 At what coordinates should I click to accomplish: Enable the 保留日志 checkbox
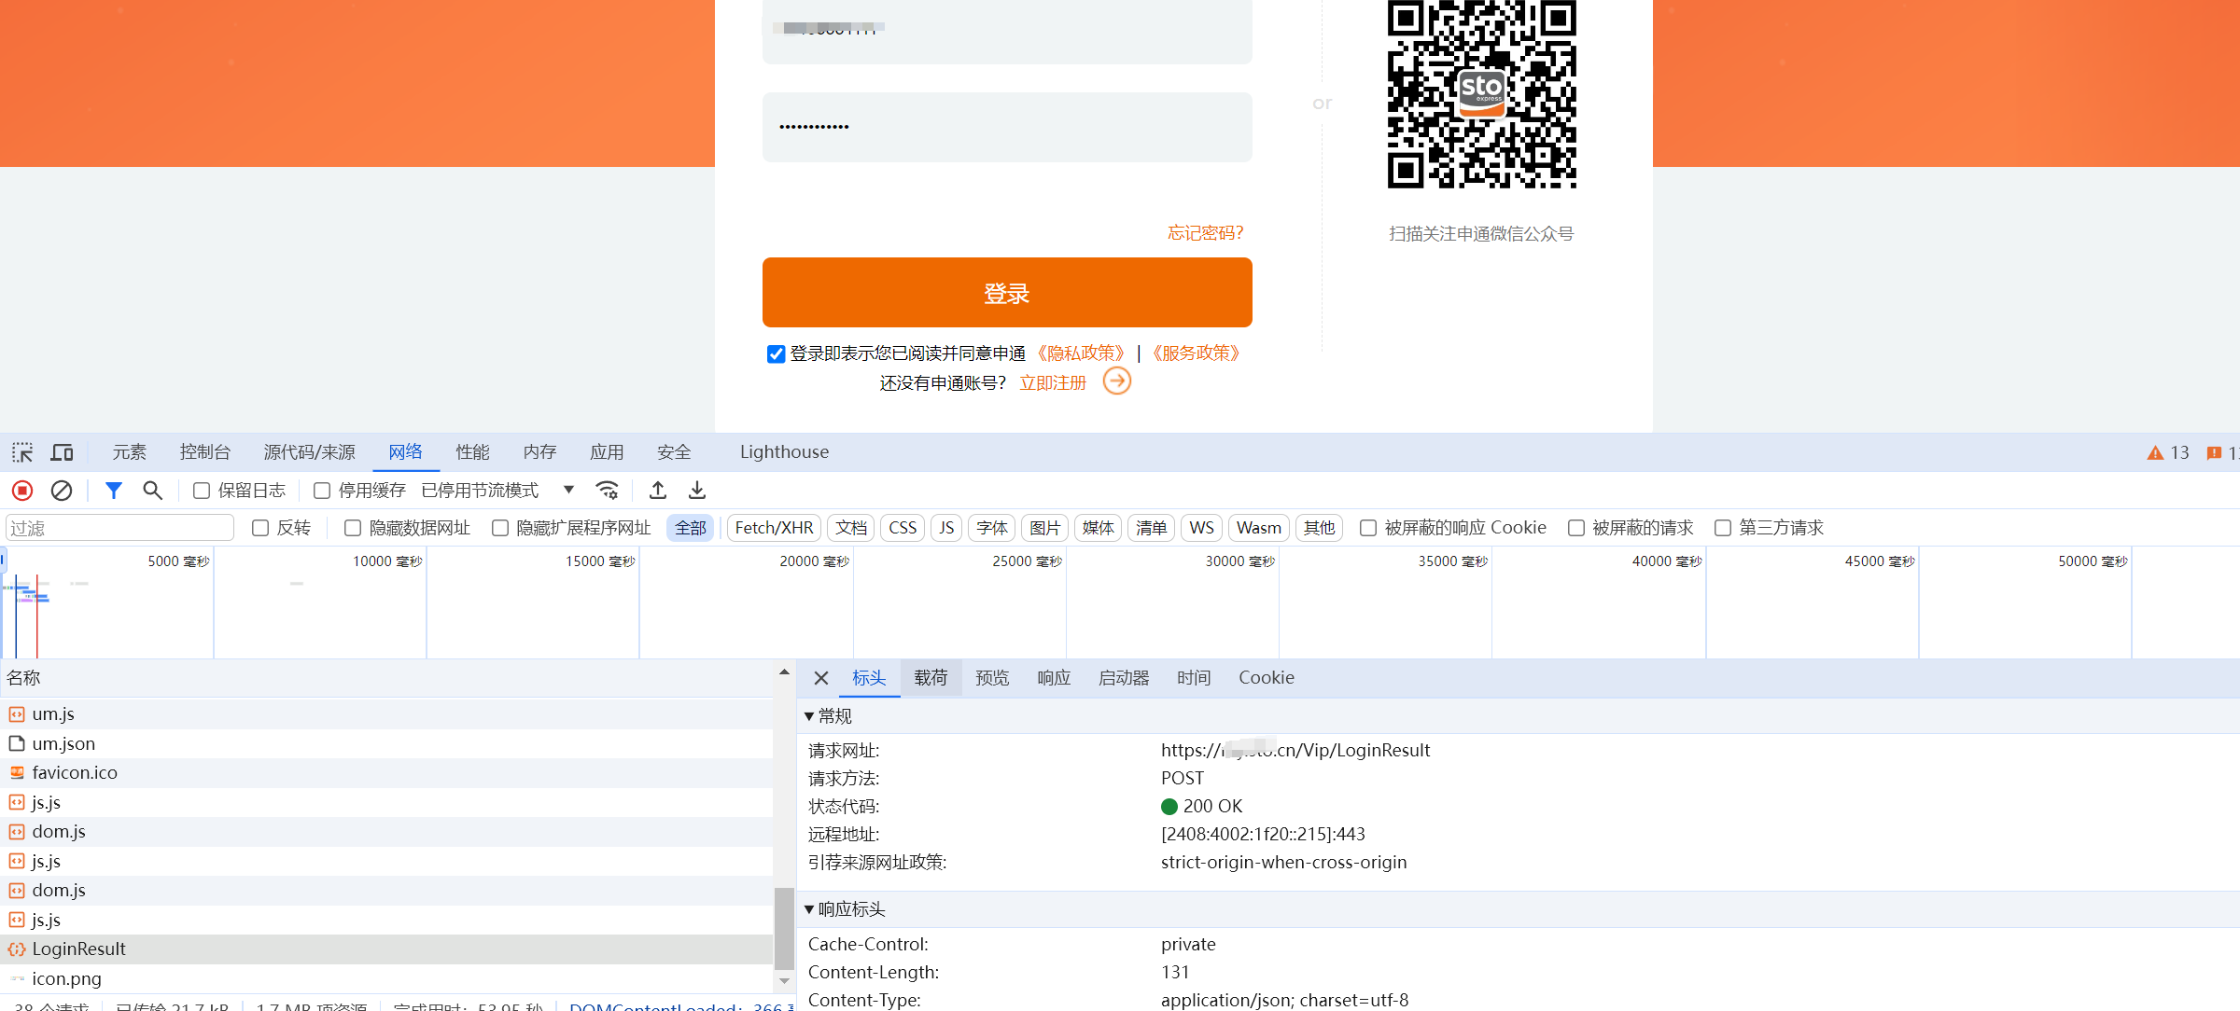[202, 491]
